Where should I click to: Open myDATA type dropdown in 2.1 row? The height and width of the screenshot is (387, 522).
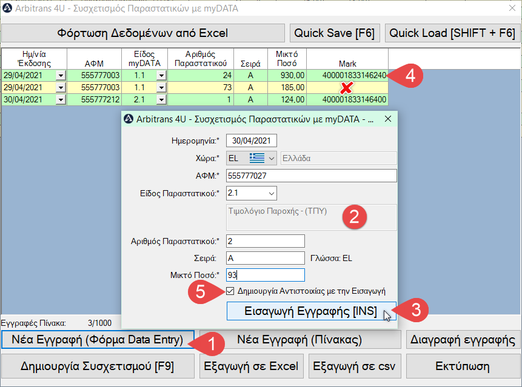click(x=161, y=99)
